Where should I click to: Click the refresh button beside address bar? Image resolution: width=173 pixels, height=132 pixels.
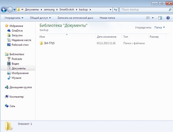(116, 9)
